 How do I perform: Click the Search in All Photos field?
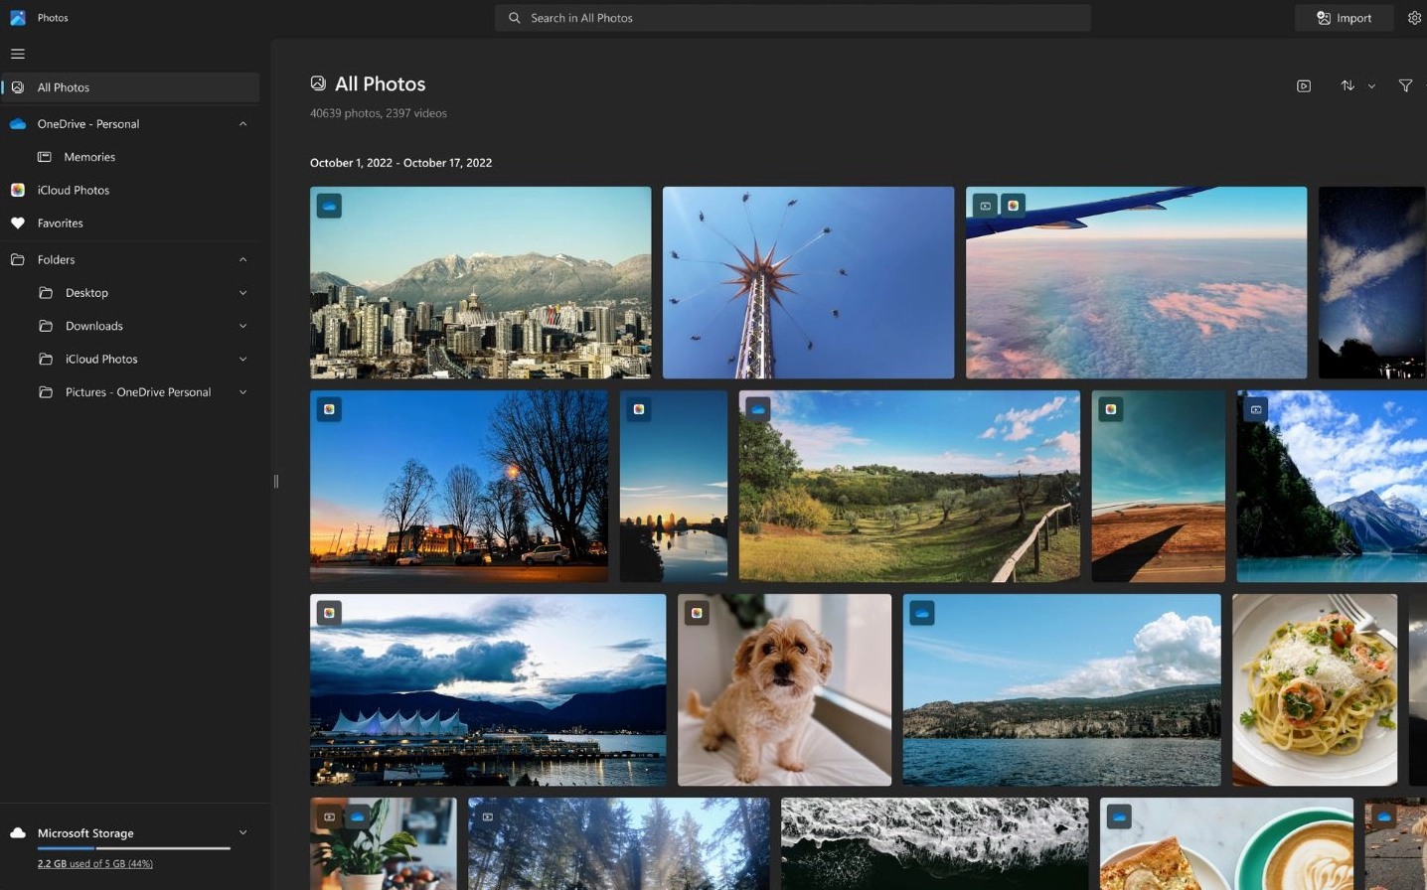(792, 18)
